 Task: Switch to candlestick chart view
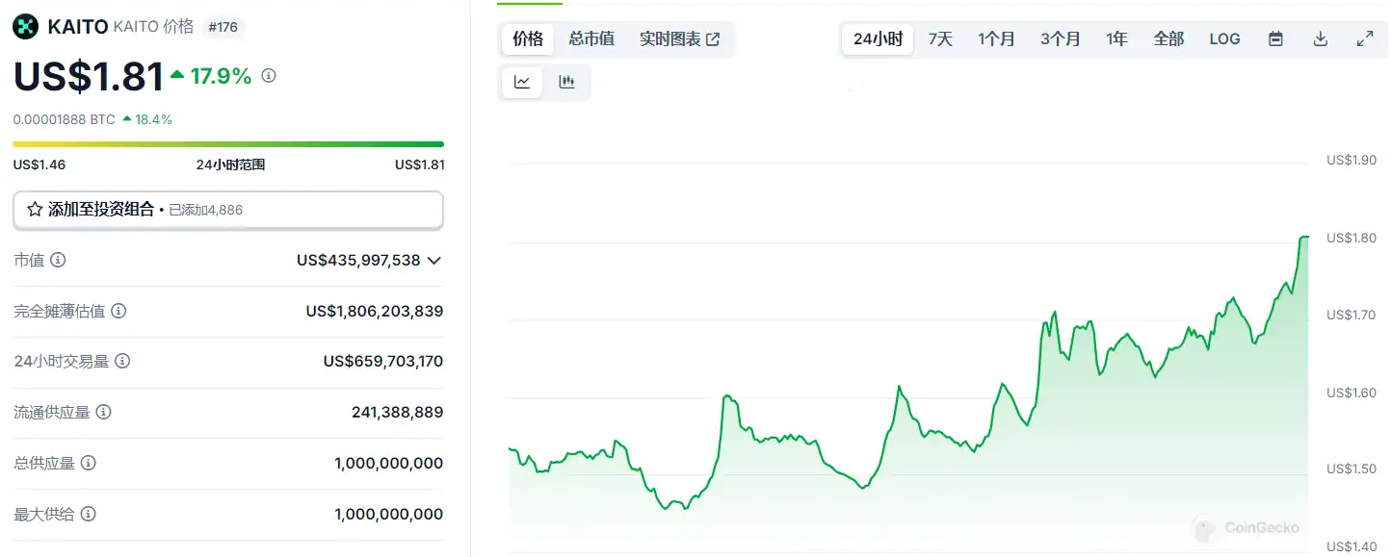click(x=566, y=83)
